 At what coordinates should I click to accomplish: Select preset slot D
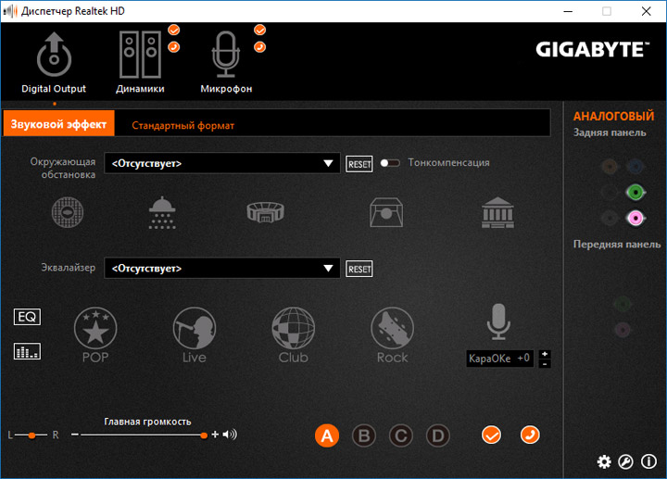click(437, 435)
